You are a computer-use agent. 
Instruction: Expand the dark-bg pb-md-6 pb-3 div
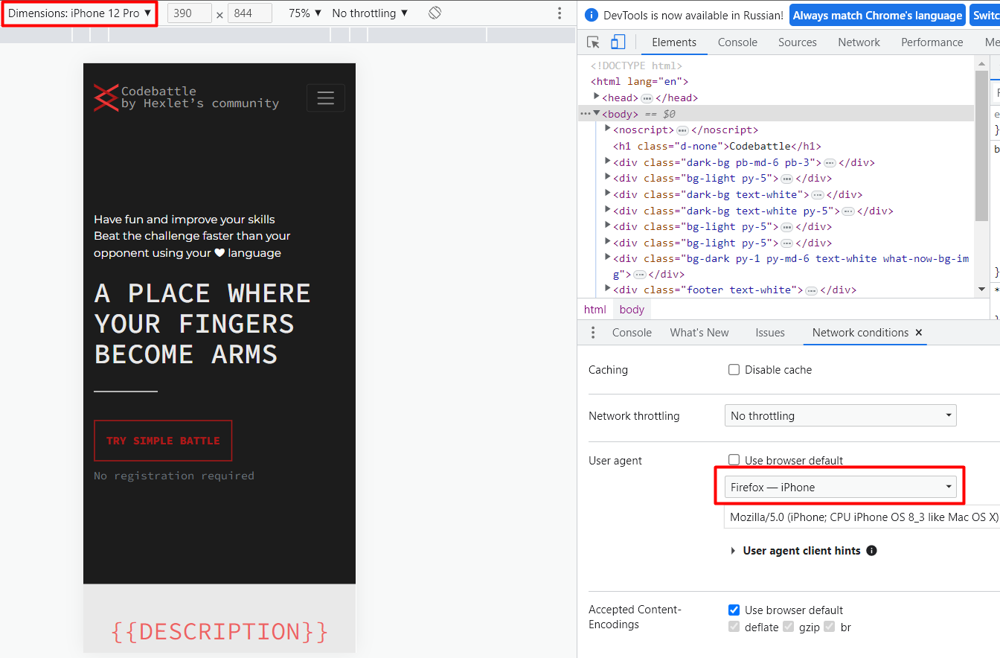tap(608, 161)
